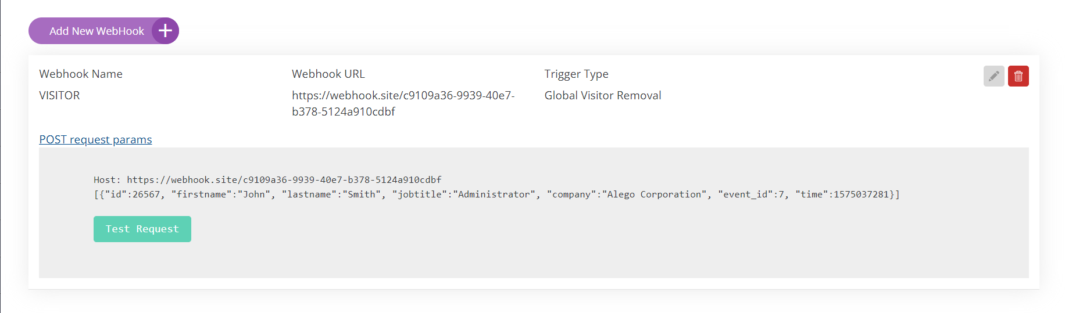The width and height of the screenshot is (1065, 313).
Task: Click the "event_id":7 field in the JSON
Action: tap(751, 195)
